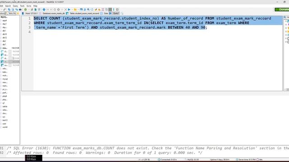This screenshot has width=289, height=162.
Task: Click the SQL Error (1630) log line
Action: 148,148
